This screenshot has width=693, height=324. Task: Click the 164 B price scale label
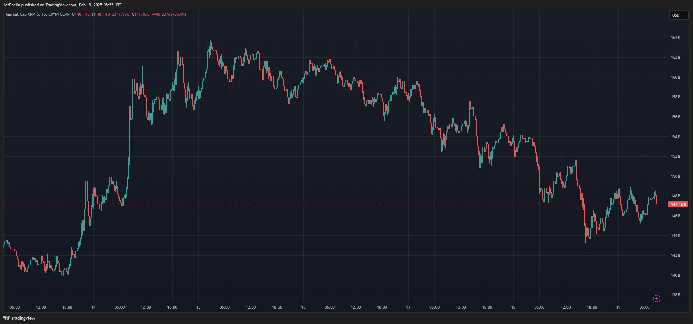click(675, 38)
